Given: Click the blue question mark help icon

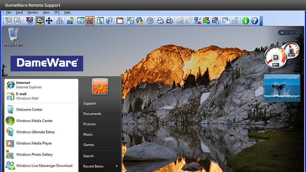Looking at the screenshot, I should [254, 21].
